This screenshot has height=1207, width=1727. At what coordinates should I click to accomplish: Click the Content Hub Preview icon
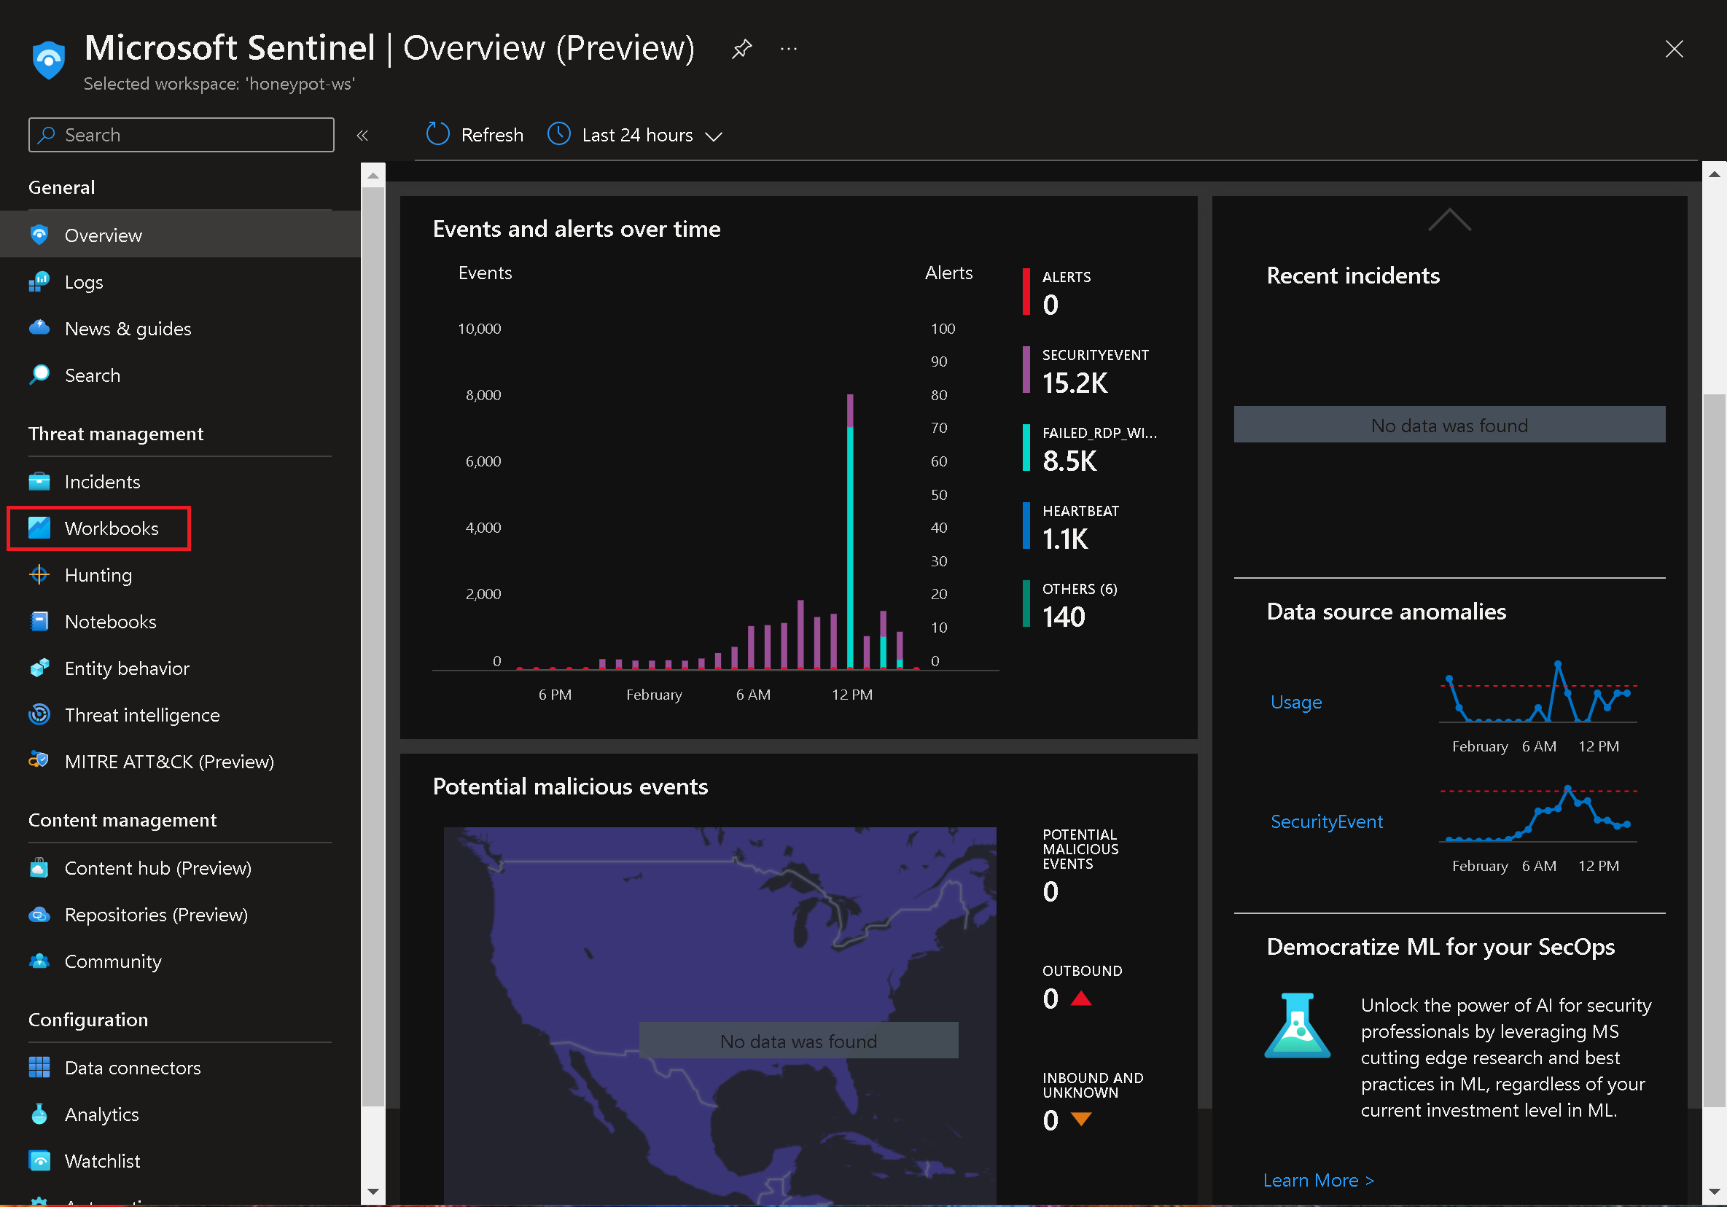[x=39, y=867]
